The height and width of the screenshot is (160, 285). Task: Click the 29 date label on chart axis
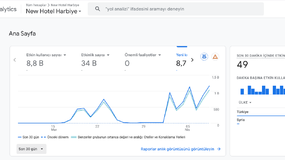point(143,126)
